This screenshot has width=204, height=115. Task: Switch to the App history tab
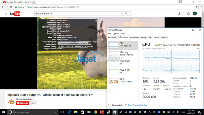pyautogui.click(x=134, y=37)
